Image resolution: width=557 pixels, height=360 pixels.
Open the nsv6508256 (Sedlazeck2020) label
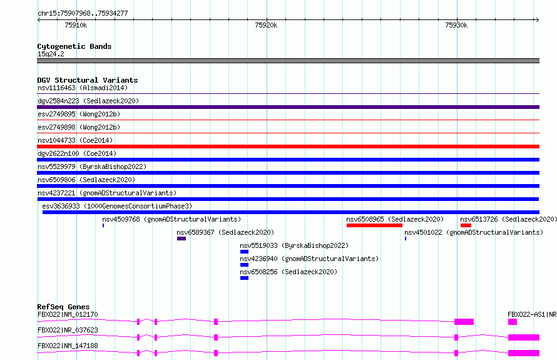pos(289,272)
